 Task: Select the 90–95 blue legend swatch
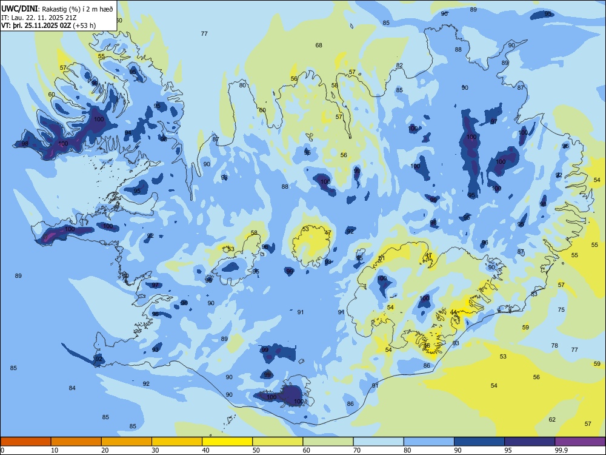pyautogui.click(x=479, y=442)
